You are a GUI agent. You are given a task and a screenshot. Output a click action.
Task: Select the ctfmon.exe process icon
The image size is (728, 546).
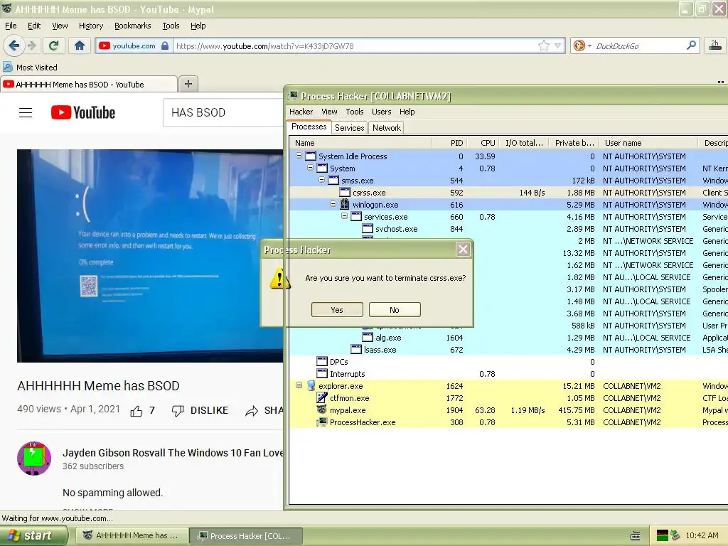(322, 398)
